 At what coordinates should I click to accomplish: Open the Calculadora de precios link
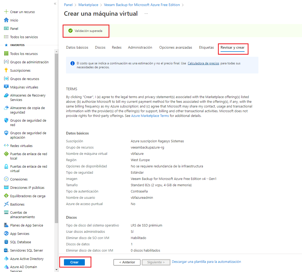203,63
